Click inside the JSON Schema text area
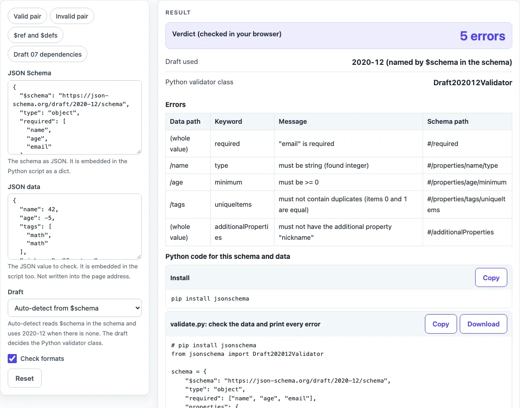The width and height of the screenshot is (520, 408). point(75,117)
